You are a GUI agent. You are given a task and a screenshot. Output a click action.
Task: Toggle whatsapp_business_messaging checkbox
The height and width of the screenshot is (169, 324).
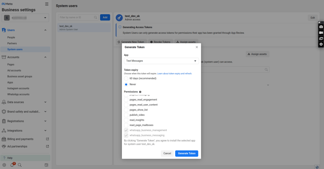126,135
